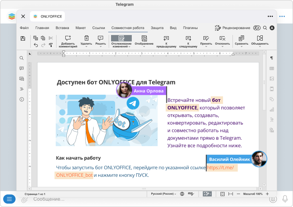
Task: Click the set document language globe icon
Action: tap(182, 194)
